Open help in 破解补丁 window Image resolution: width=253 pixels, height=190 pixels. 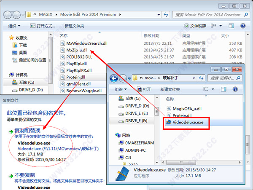[235, 89]
